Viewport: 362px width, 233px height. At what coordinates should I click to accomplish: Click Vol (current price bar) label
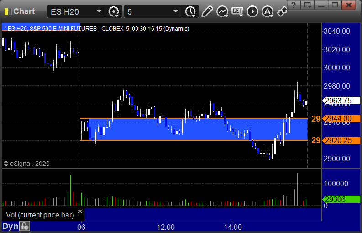click(x=40, y=215)
